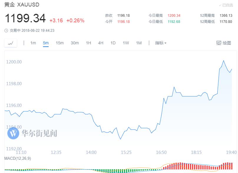Select the 5m timeframe tab
The height and width of the screenshot is (173, 238).
point(46,43)
